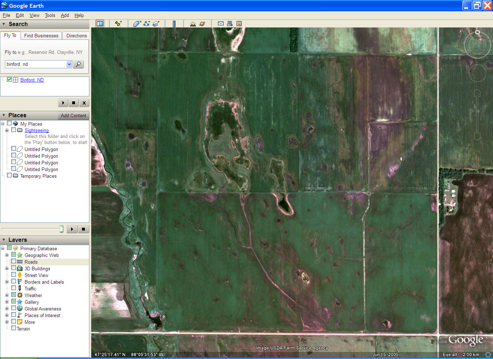The width and height of the screenshot is (493, 359).
Task: Click the Gallery layer star icon
Action: coord(20,302)
